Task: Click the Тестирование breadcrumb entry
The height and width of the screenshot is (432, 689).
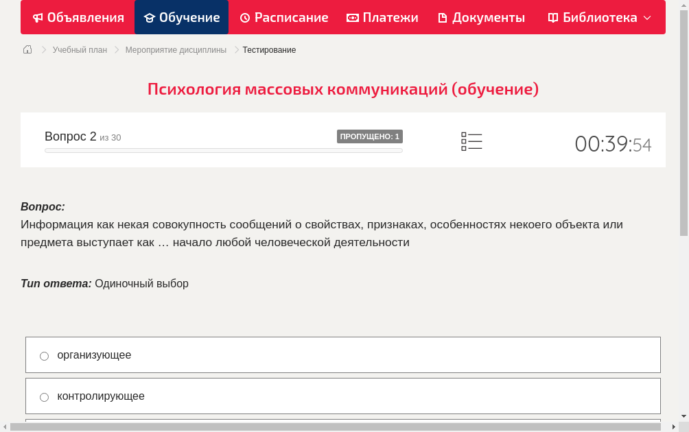Action: point(268,49)
